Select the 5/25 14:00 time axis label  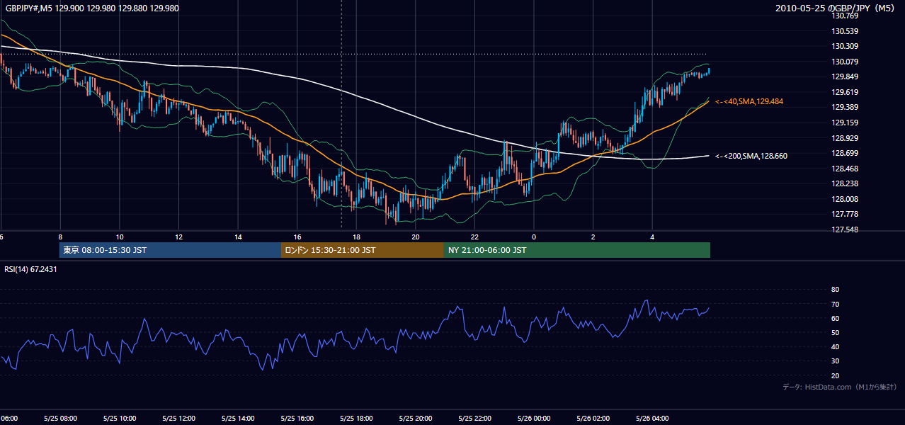[x=238, y=419]
